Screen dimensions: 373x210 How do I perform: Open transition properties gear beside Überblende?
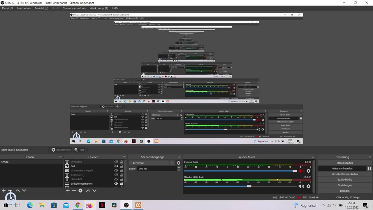[178, 163]
